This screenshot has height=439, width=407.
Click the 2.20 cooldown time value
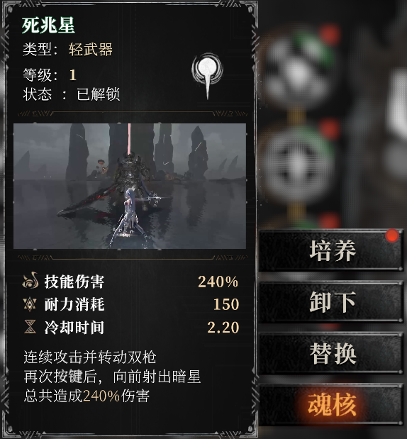(x=223, y=327)
